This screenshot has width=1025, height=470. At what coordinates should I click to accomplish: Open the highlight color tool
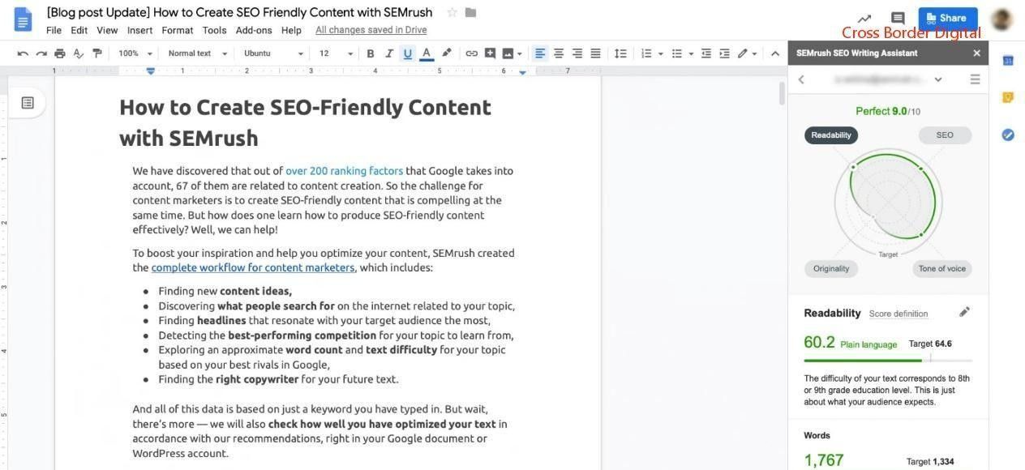click(x=446, y=53)
